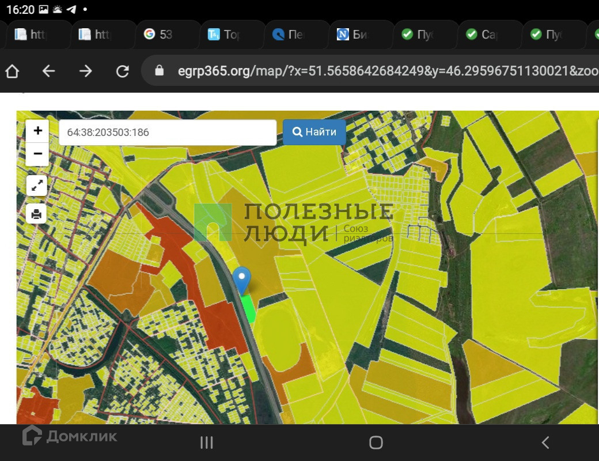Image resolution: width=599 pixels, height=461 pixels.
Task: Zoom out on the map
Action: pyautogui.click(x=37, y=154)
